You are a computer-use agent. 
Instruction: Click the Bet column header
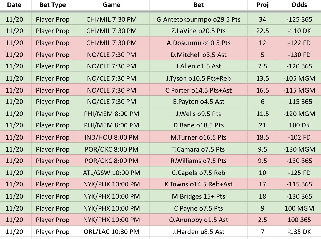(x=198, y=5)
